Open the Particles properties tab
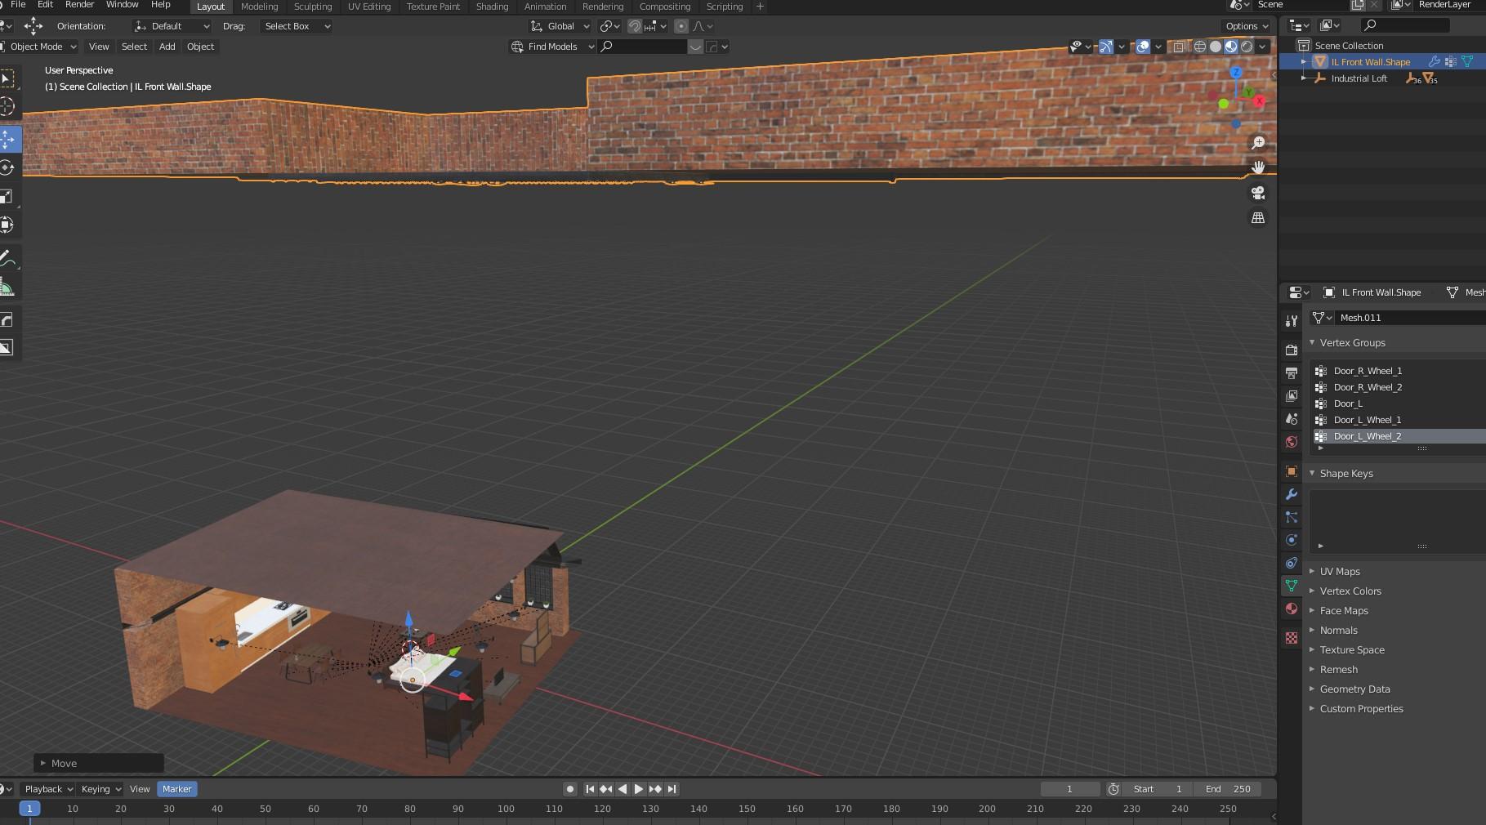Viewport: 1486px width, 825px height. (x=1292, y=517)
